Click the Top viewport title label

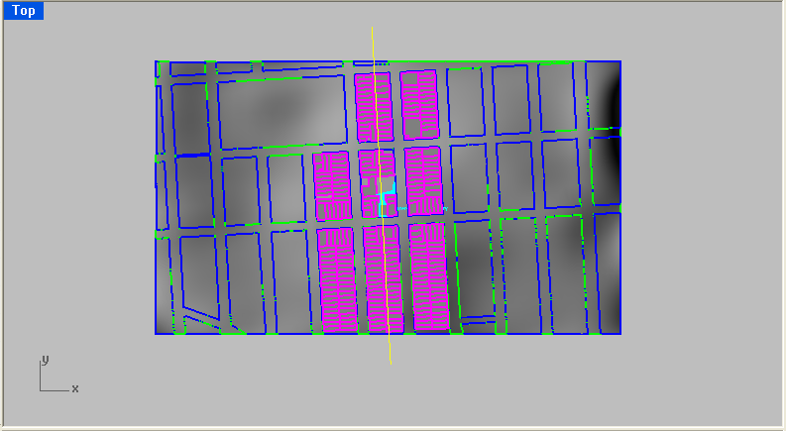pyautogui.click(x=24, y=11)
